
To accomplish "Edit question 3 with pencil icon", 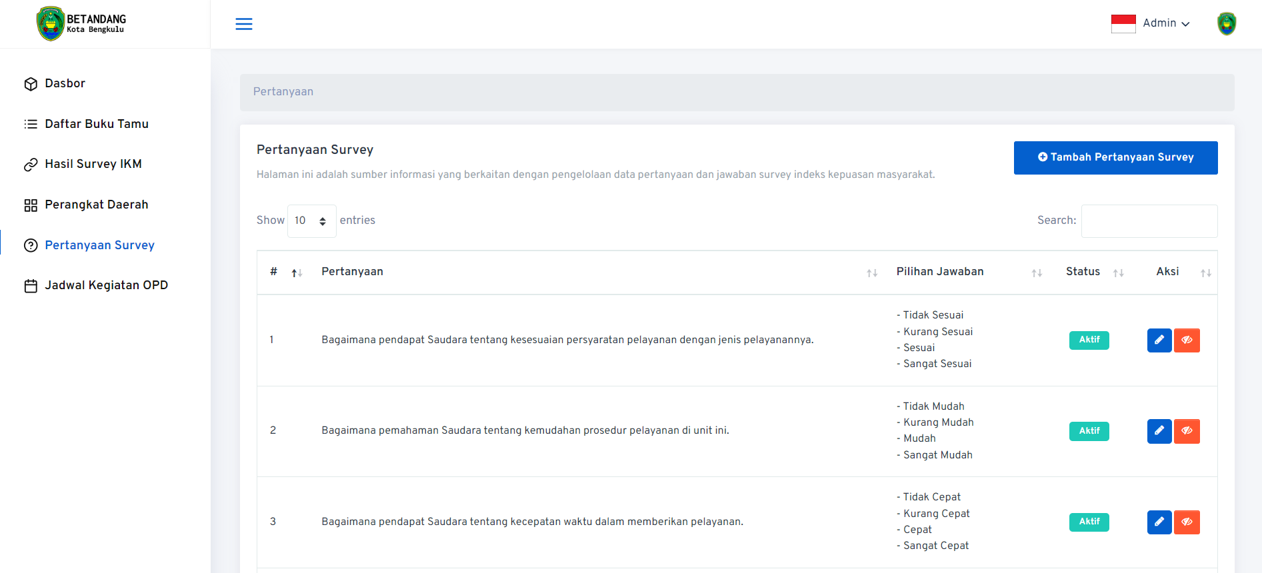I will point(1159,522).
